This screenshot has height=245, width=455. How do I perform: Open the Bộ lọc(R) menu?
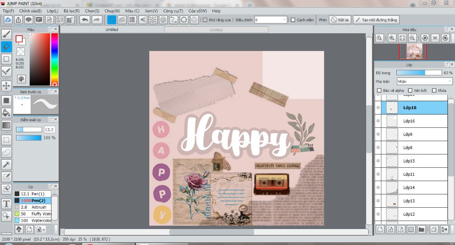72,11
